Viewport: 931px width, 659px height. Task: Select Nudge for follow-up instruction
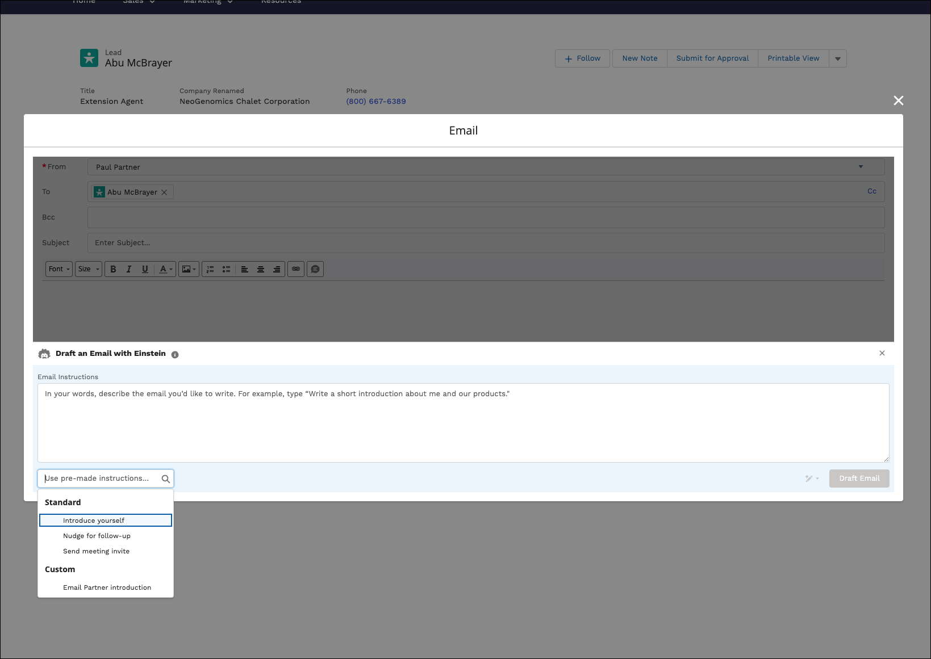pos(106,536)
